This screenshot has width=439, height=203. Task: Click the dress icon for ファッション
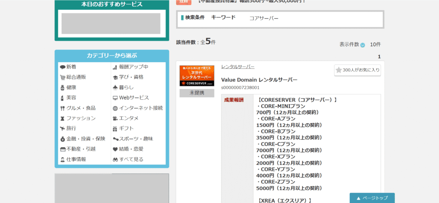point(63,119)
